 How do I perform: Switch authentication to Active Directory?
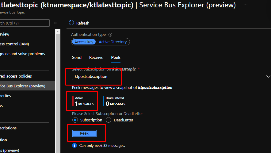click(113, 42)
